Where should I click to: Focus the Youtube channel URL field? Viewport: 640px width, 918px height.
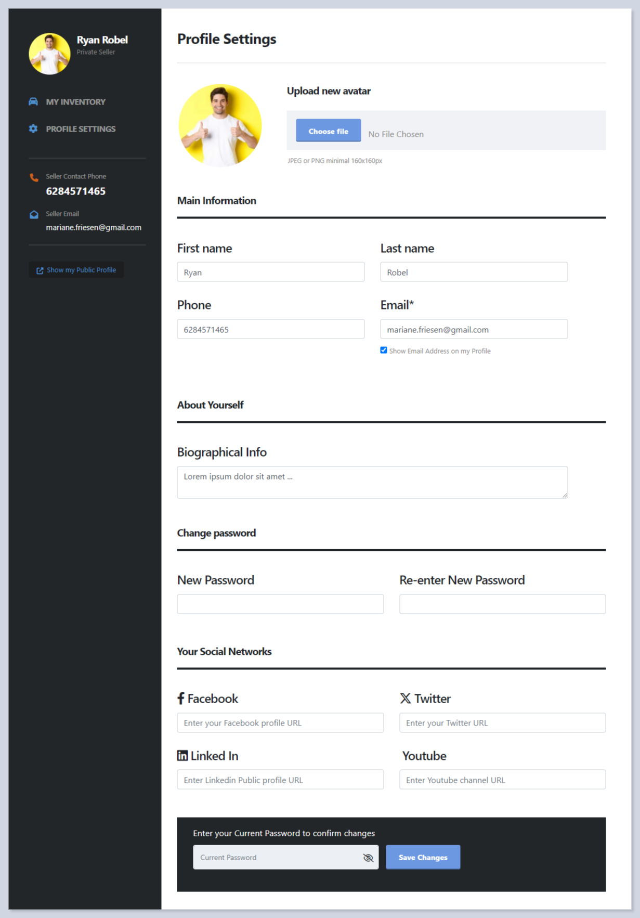(502, 780)
